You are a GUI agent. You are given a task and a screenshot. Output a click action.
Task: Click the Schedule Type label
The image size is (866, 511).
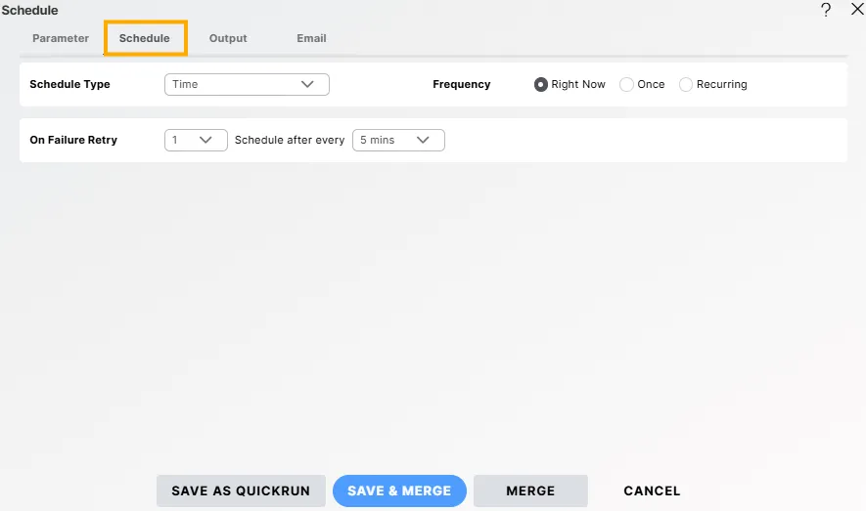click(69, 84)
